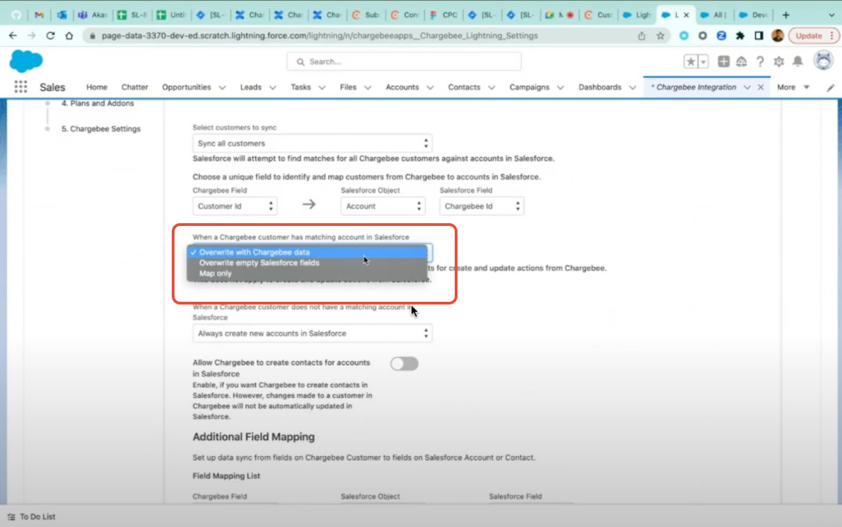Open the To Do List utility
This screenshot has width=842, height=527.
coord(31,517)
